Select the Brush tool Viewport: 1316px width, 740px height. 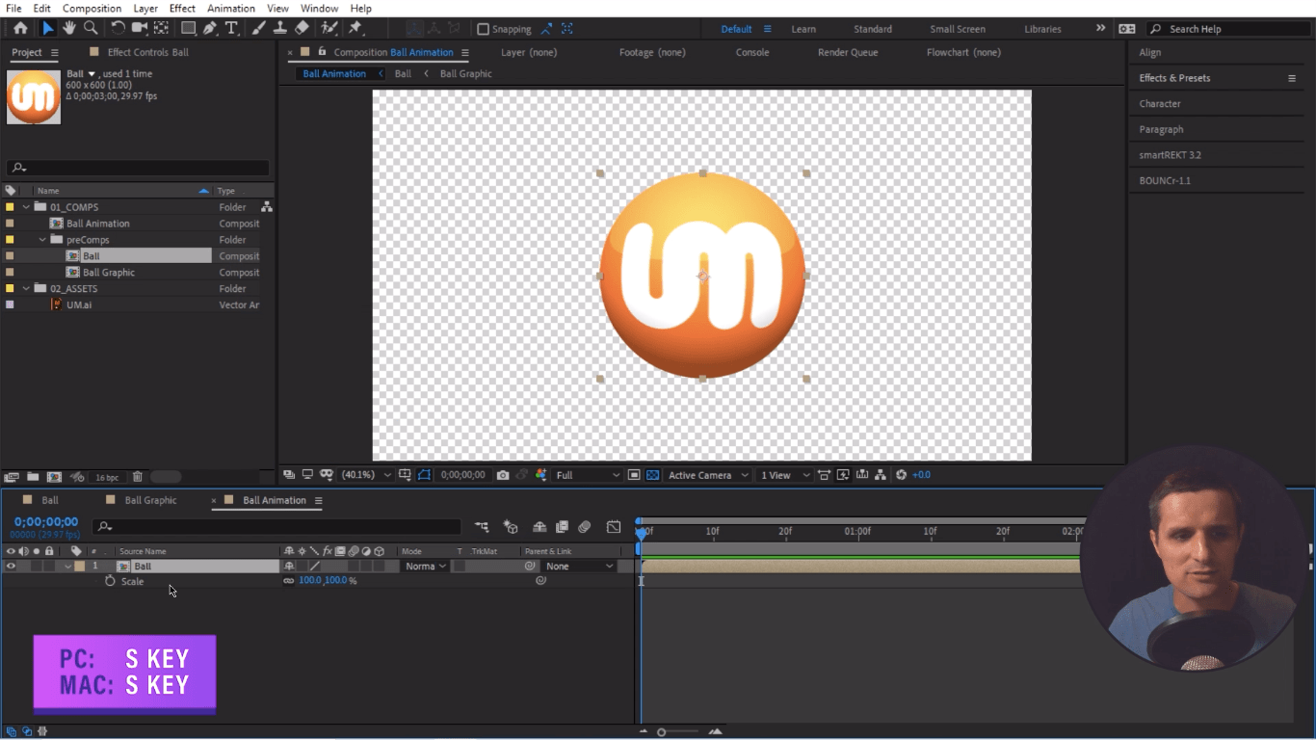pyautogui.click(x=257, y=28)
